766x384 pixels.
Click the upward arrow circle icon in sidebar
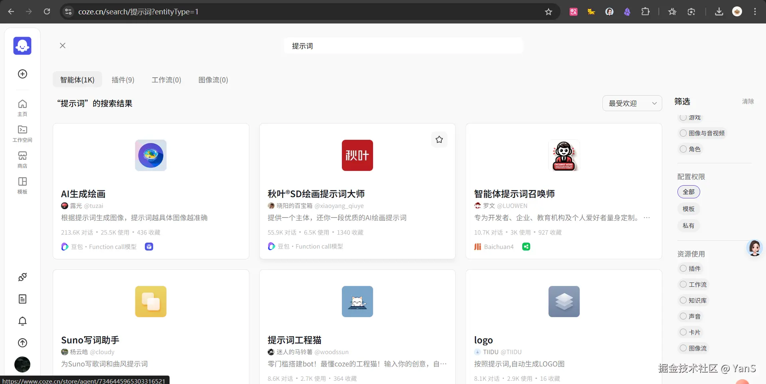tap(23, 343)
